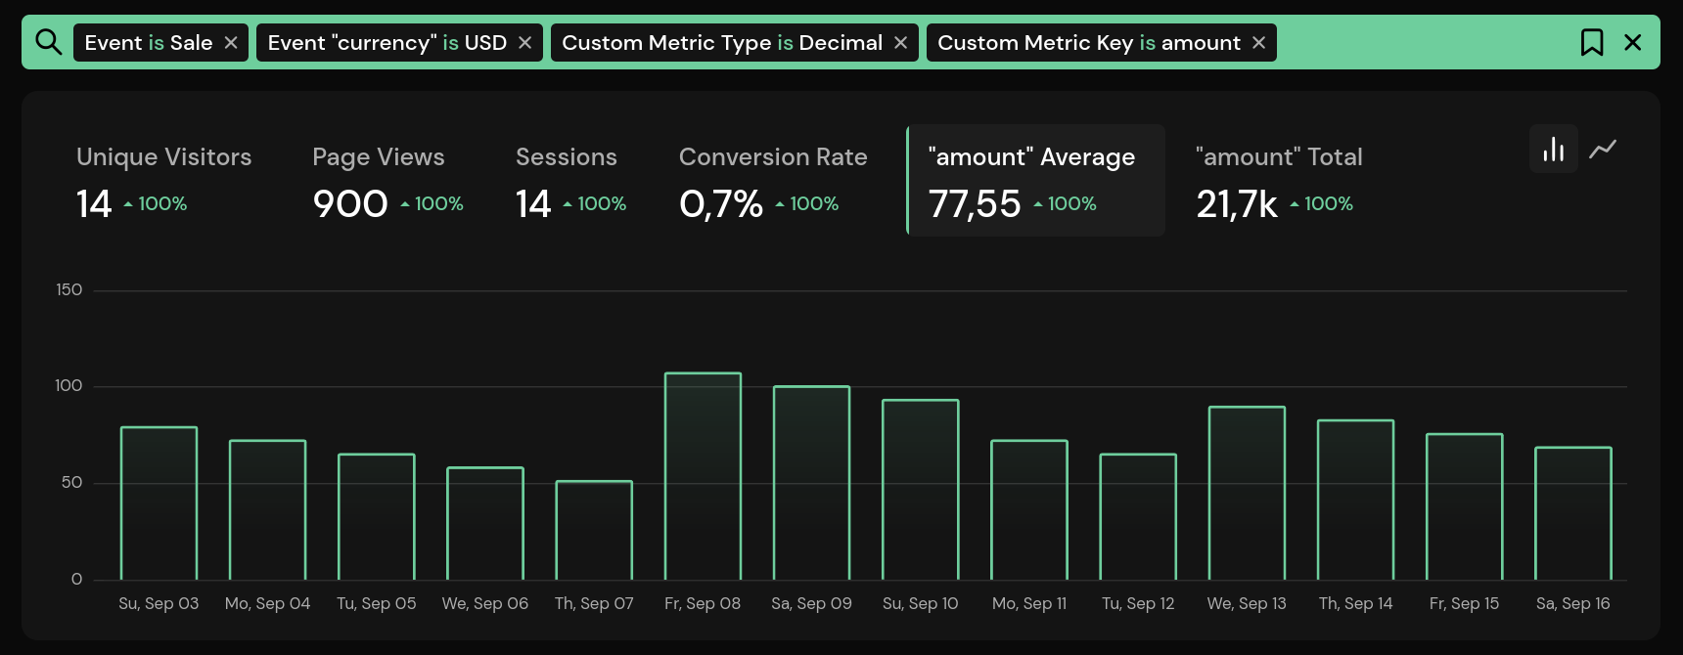
Task: Toggle the Conversion Rate metric
Action: tap(773, 181)
